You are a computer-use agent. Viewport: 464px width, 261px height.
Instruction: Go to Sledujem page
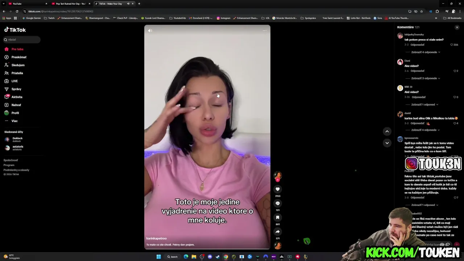pos(18,65)
